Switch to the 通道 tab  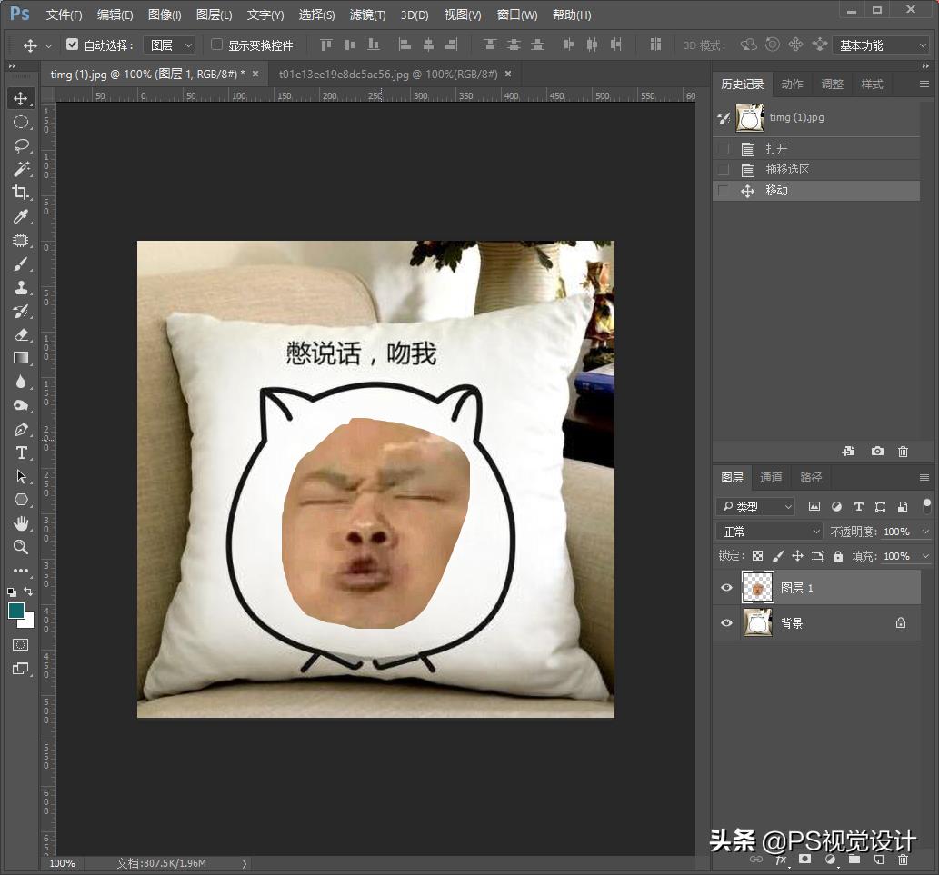[771, 477]
